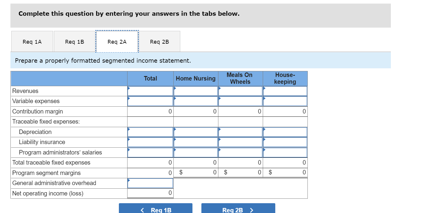Select the Total Depreciation input cell
The width and height of the screenshot is (429, 213).
(x=150, y=132)
